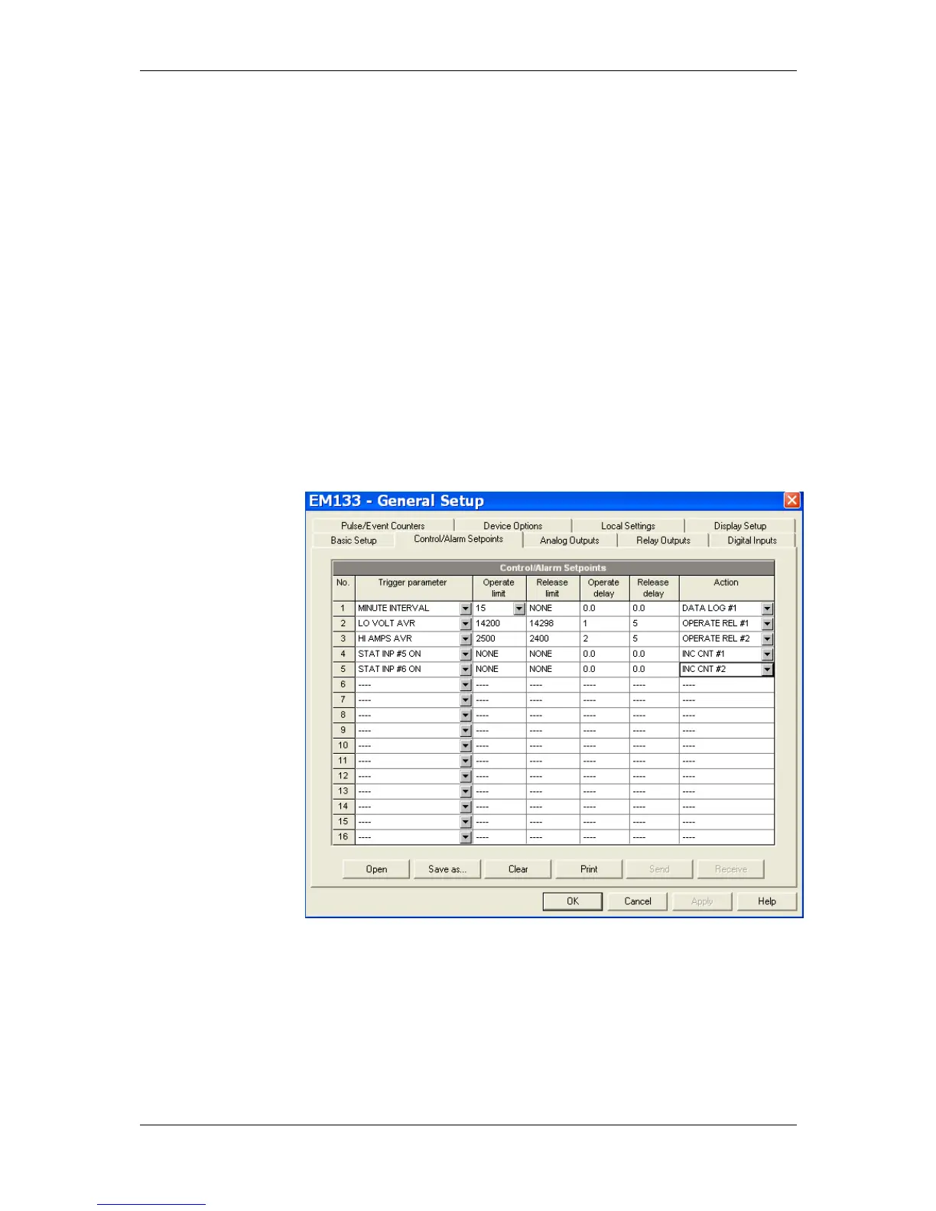Confirm the dialog with OK

point(573,901)
